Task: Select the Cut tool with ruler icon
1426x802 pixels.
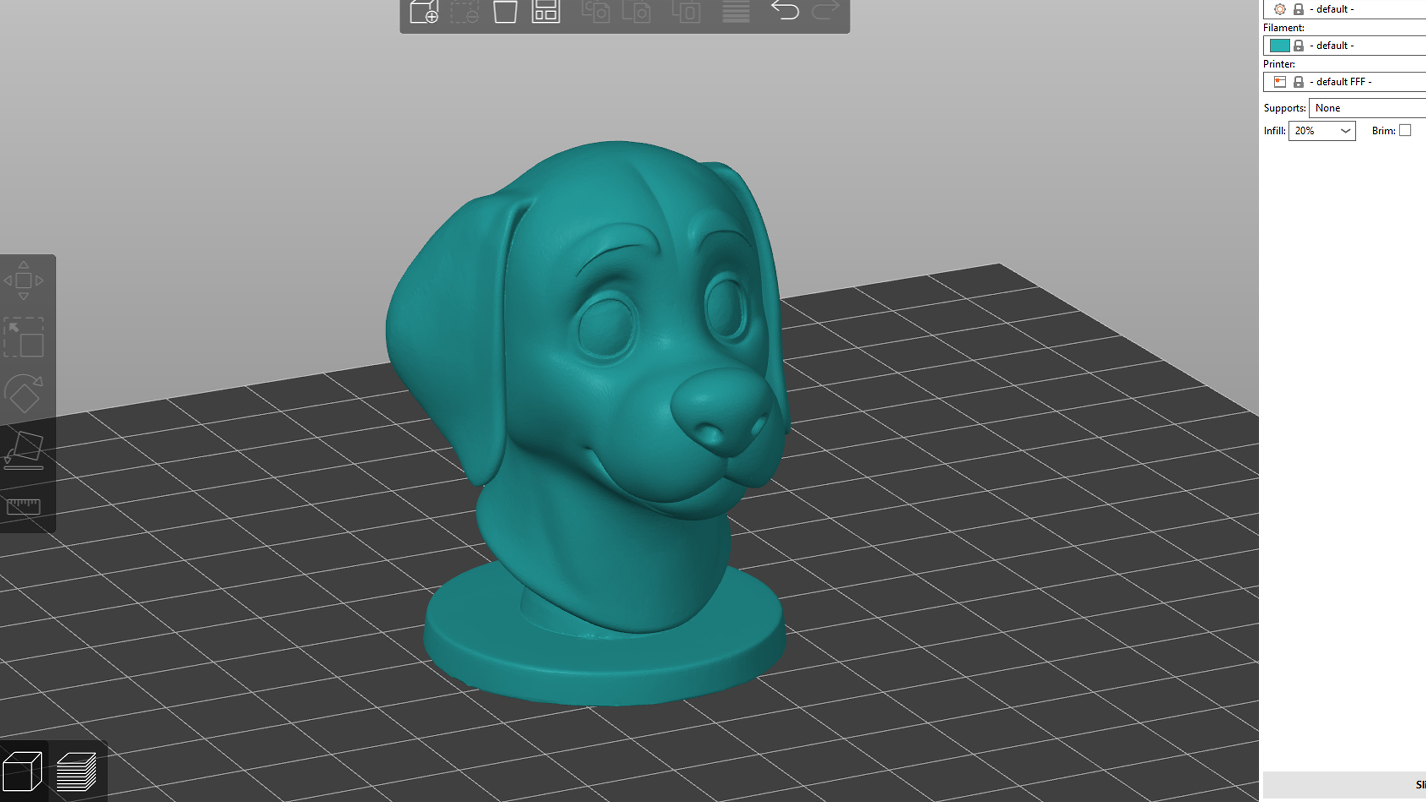Action: tap(23, 506)
